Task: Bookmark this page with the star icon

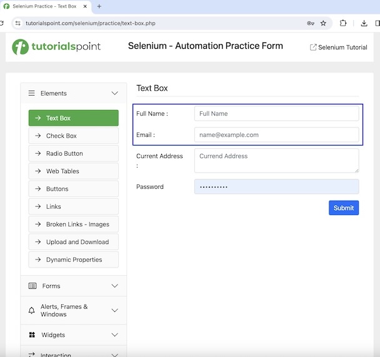Action: [x=323, y=23]
